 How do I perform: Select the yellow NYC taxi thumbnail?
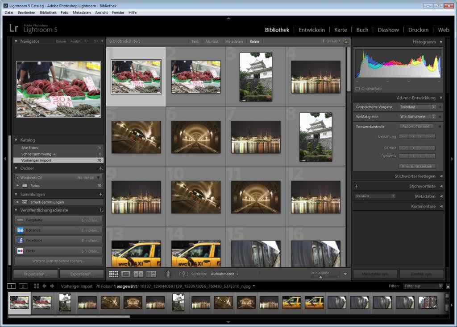coord(136,254)
